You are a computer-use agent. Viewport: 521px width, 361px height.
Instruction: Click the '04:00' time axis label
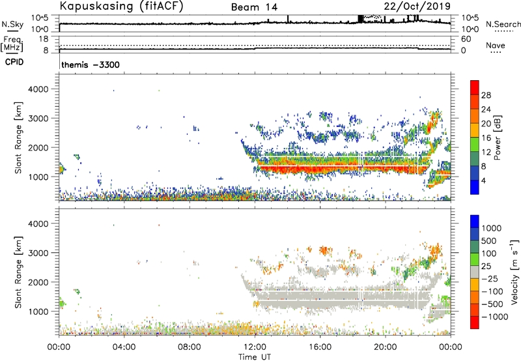tap(124, 347)
